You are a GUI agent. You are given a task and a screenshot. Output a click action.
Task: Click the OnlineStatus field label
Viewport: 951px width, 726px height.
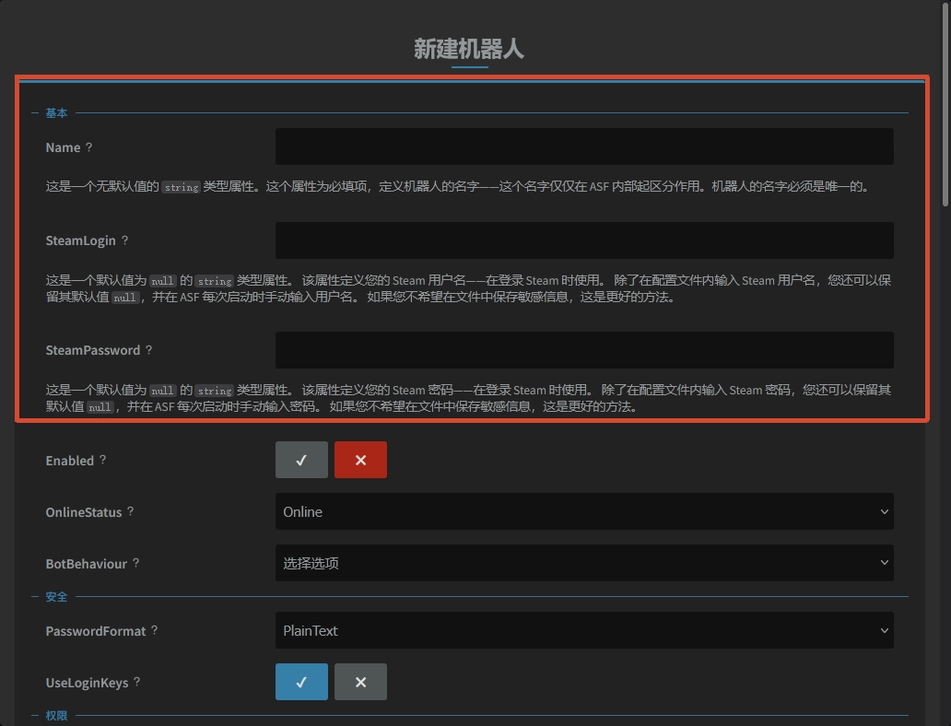click(84, 512)
